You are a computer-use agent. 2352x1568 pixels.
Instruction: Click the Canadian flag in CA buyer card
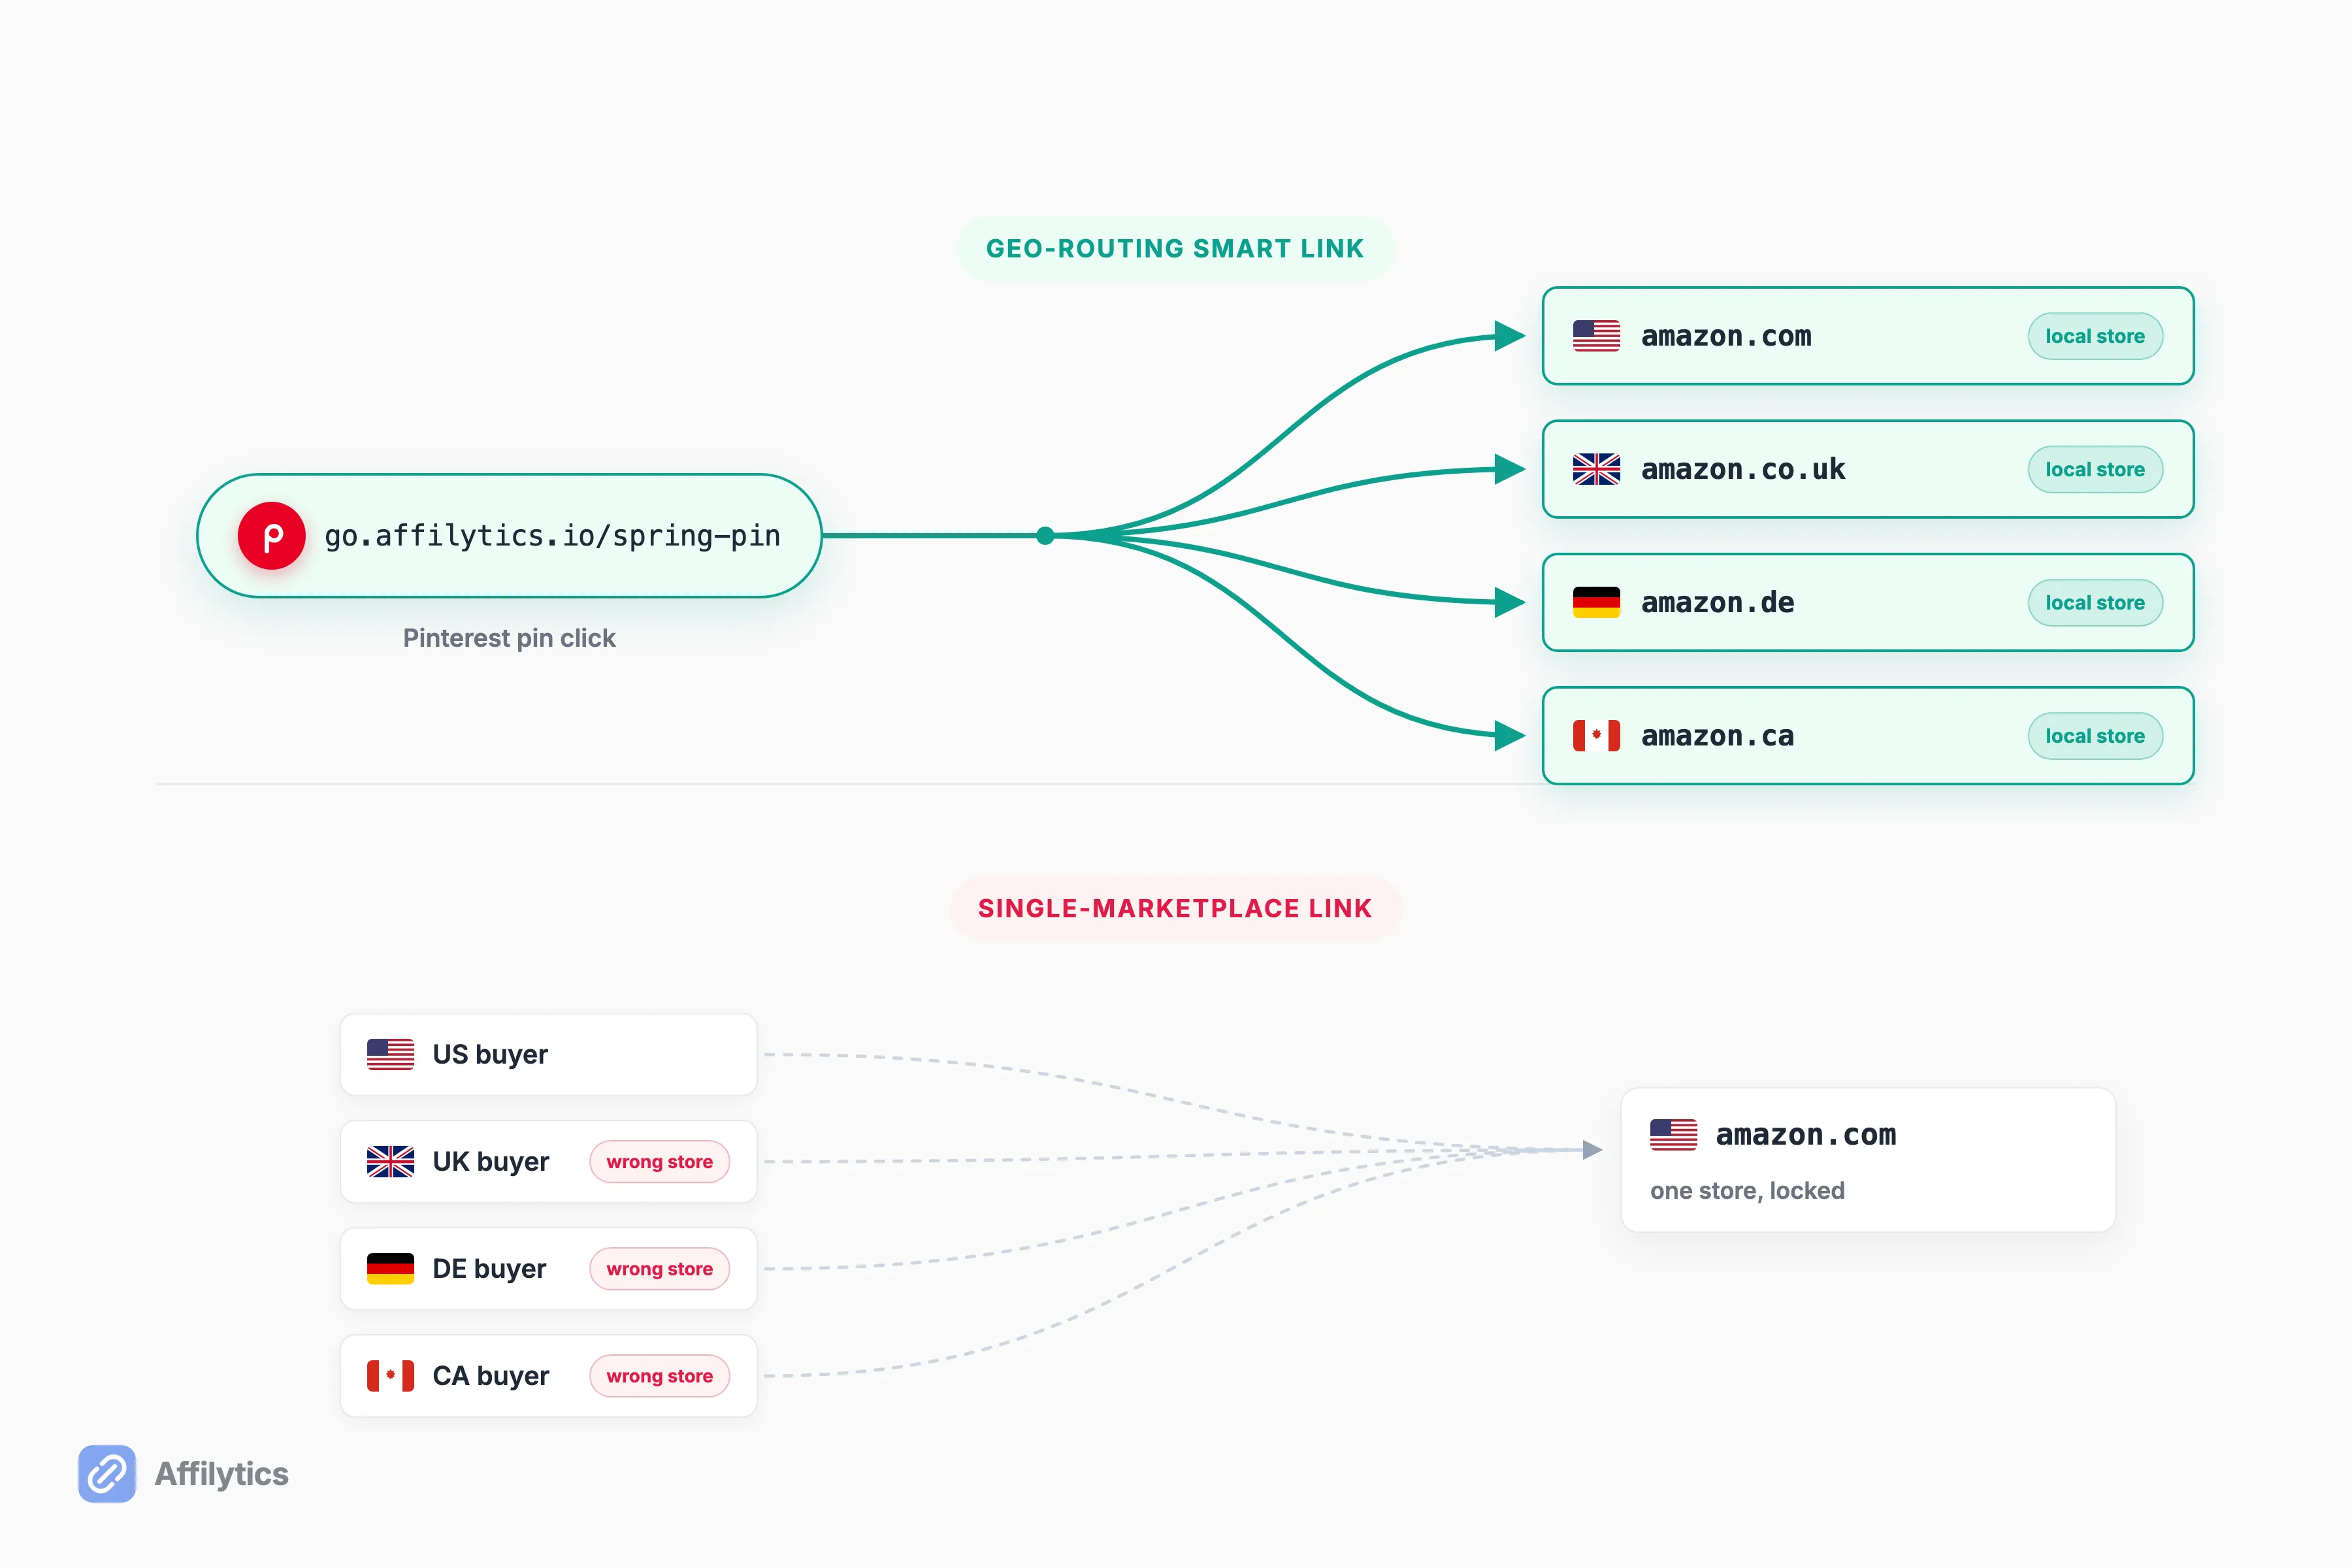[x=390, y=1376]
